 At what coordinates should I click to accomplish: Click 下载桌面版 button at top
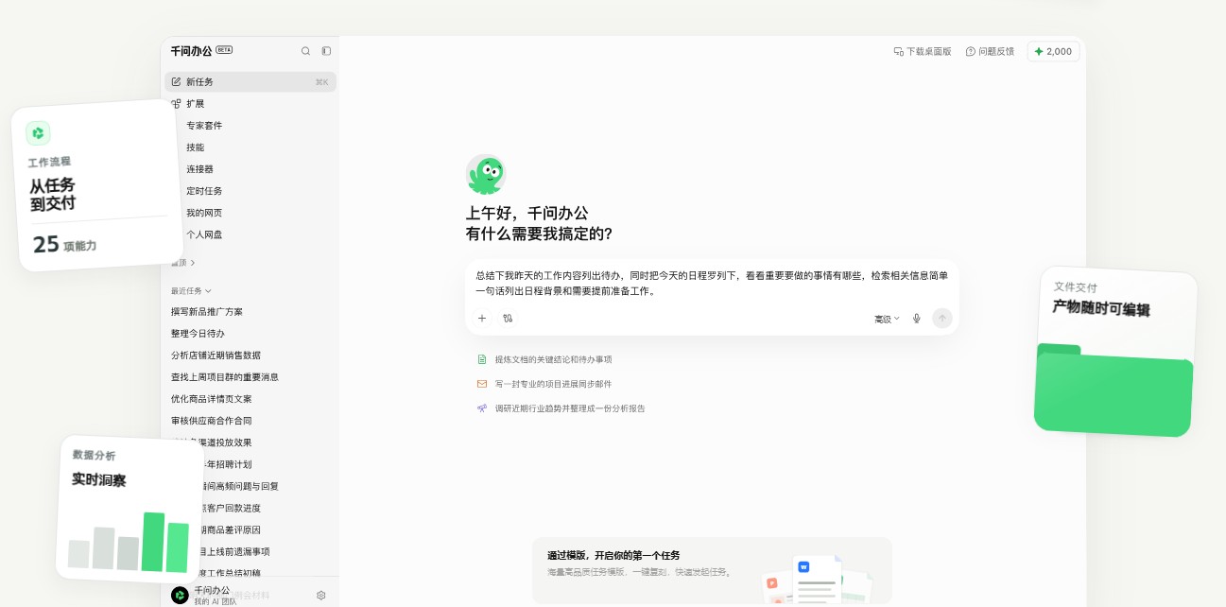click(923, 51)
